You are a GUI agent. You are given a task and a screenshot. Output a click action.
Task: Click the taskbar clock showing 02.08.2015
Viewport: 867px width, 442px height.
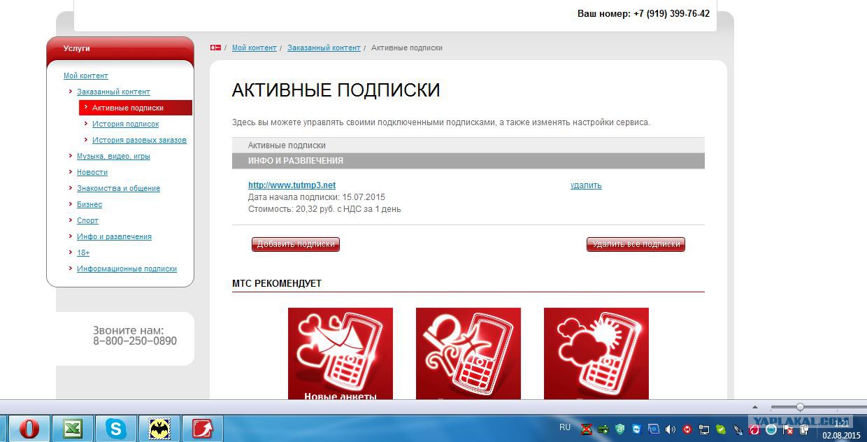pyautogui.click(x=841, y=429)
